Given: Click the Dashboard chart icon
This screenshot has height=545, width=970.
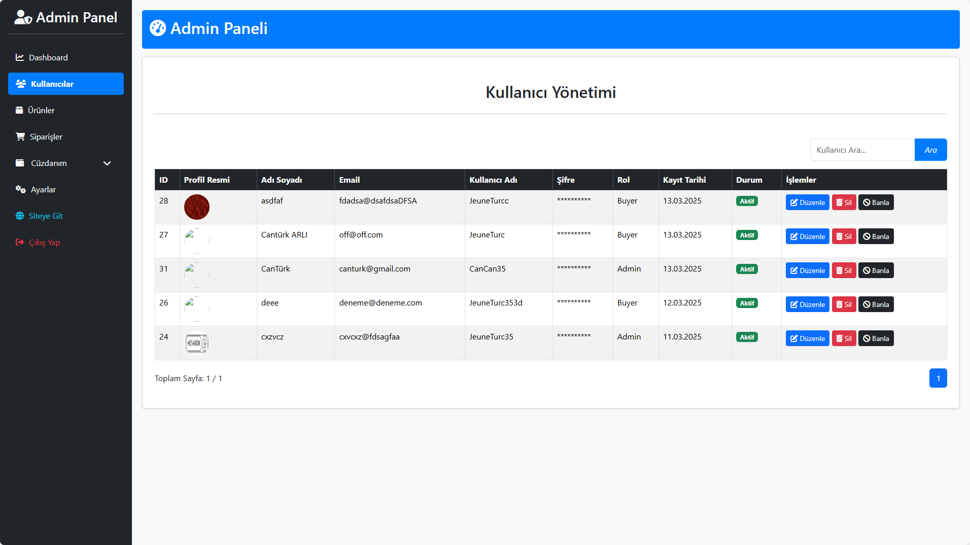Looking at the screenshot, I should [x=20, y=57].
